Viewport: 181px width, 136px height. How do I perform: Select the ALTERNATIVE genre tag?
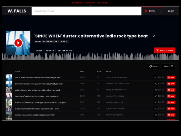point(50,42)
